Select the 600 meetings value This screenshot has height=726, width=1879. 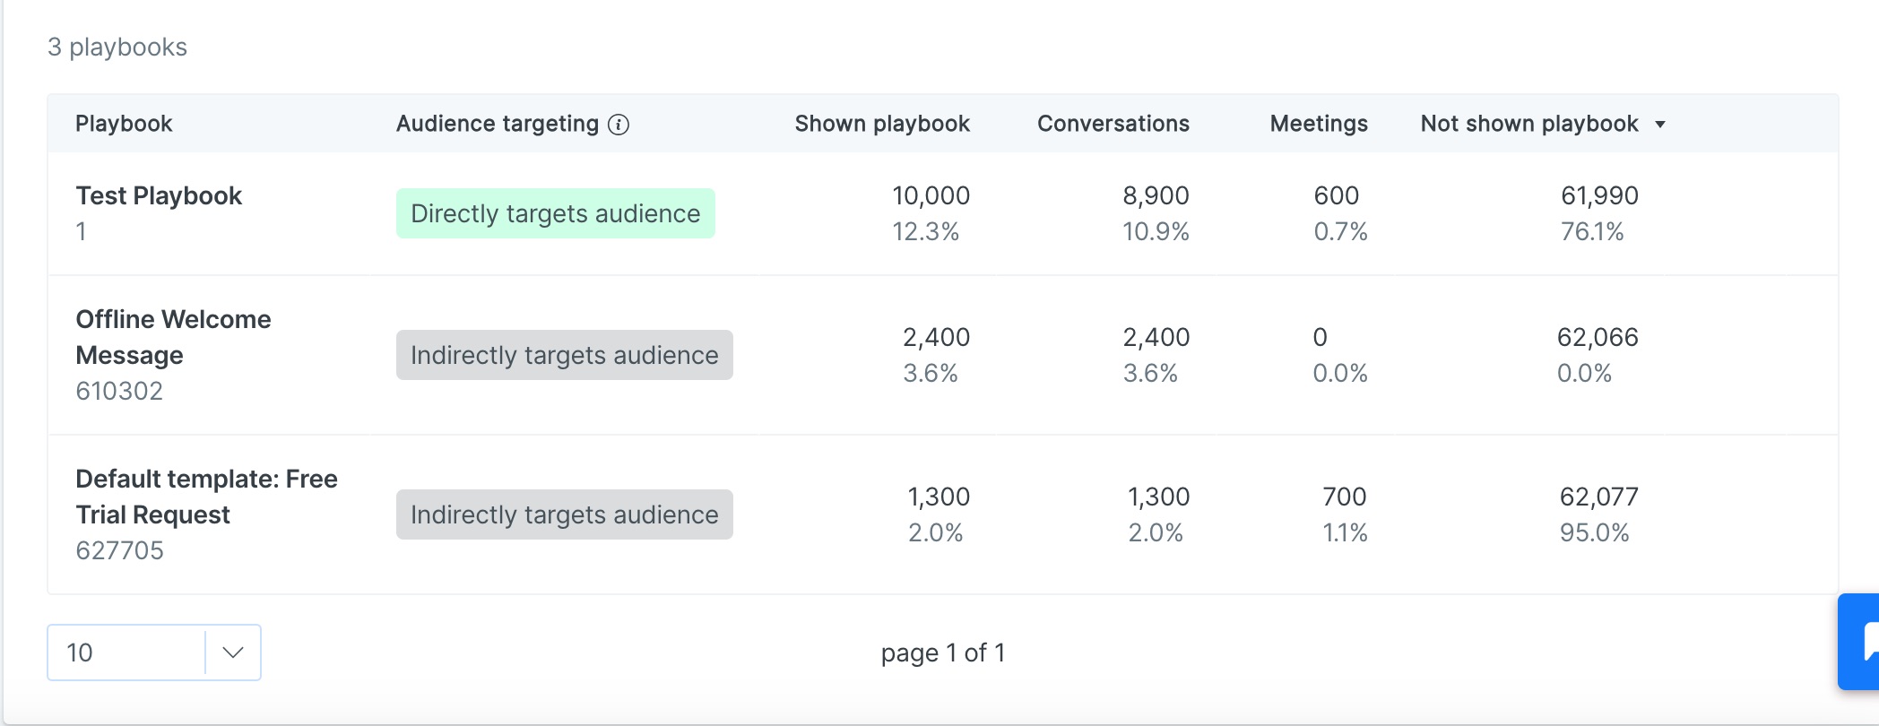(1337, 195)
